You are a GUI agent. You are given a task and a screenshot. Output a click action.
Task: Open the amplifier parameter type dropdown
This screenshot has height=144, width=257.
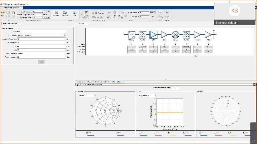[x=41, y=35]
